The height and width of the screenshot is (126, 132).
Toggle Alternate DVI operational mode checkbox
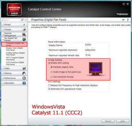(x=49, y=89)
